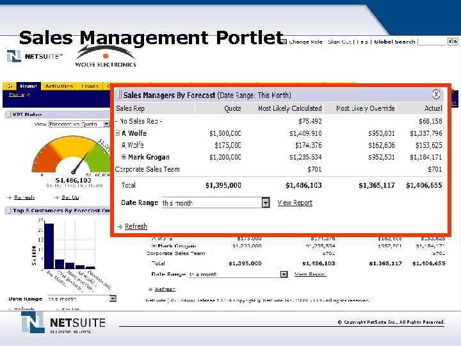Open the Leads tab

click(x=90, y=86)
